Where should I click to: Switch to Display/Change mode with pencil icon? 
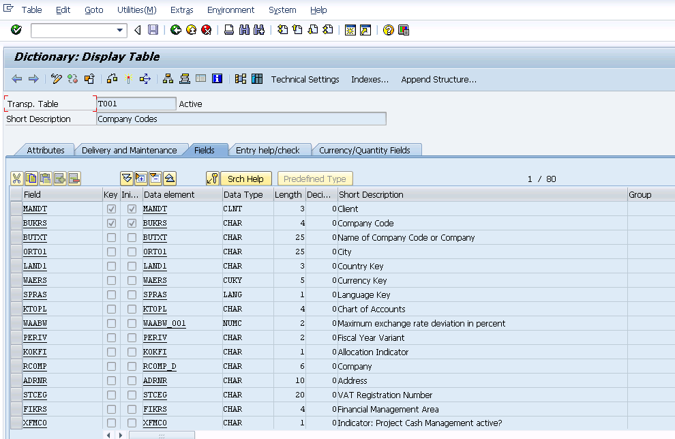(56, 79)
